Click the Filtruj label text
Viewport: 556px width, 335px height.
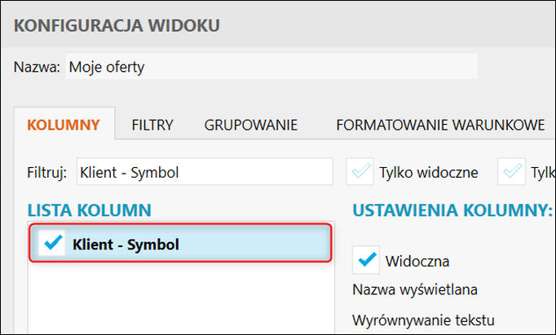tap(46, 172)
